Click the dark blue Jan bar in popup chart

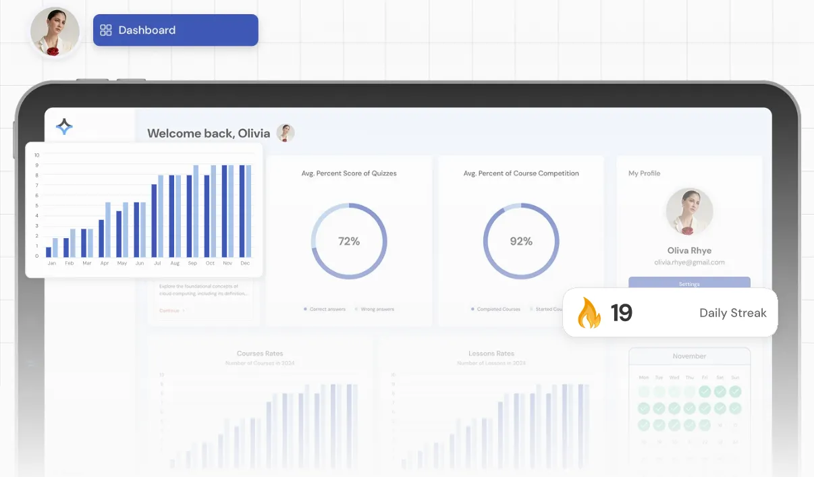(49, 252)
